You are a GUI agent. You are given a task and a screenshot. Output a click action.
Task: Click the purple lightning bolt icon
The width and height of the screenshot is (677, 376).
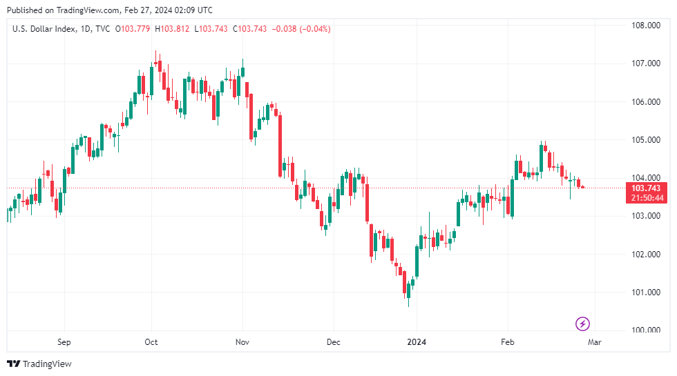(582, 323)
